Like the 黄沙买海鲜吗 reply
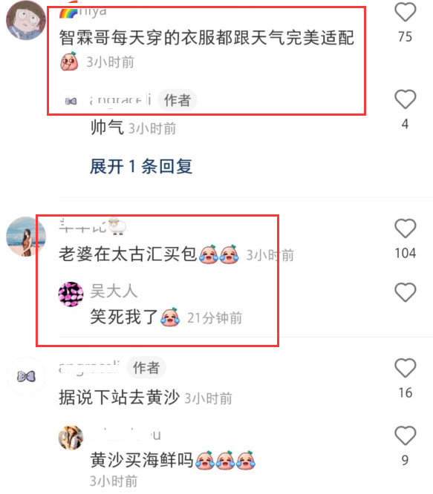The height and width of the screenshot is (494, 433). (x=406, y=435)
